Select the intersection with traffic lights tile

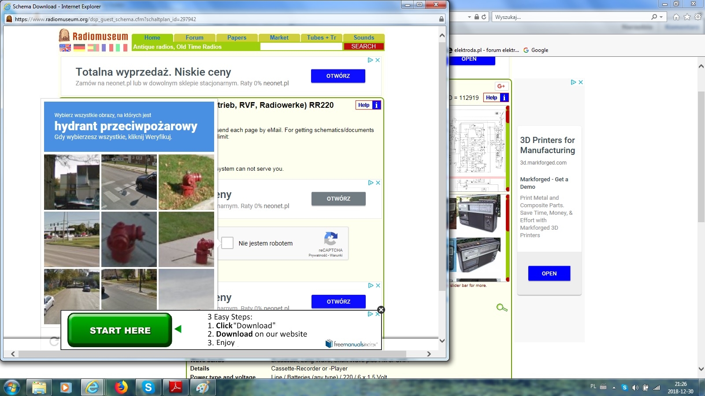coord(72,239)
